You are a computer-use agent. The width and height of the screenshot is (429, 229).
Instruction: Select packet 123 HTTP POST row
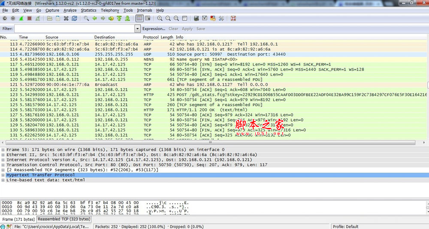coord(213,95)
